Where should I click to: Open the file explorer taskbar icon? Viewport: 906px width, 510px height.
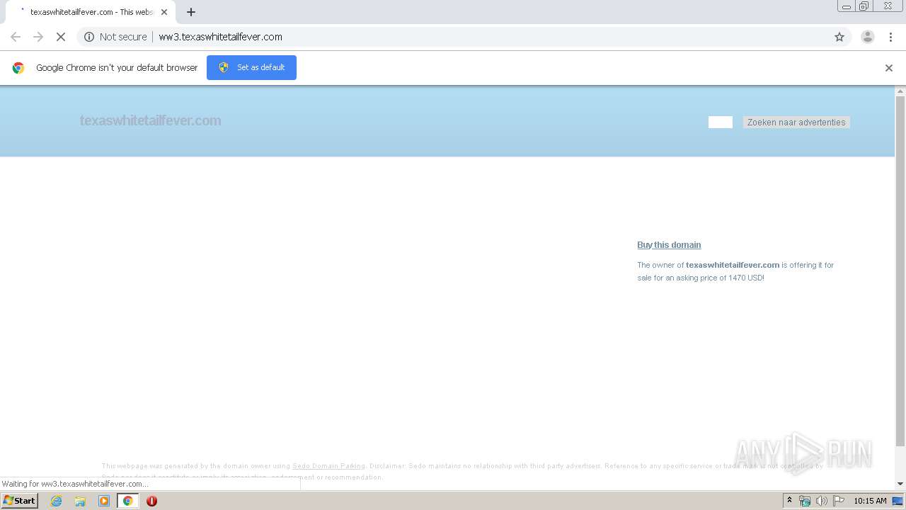[x=80, y=501]
